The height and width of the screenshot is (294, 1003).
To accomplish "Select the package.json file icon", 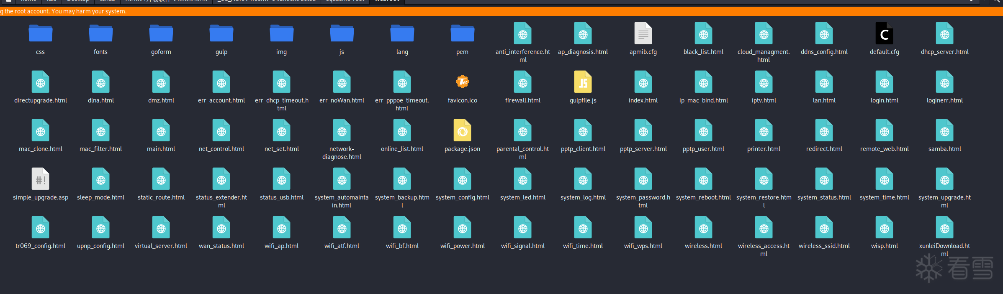I will click(x=462, y=130).
